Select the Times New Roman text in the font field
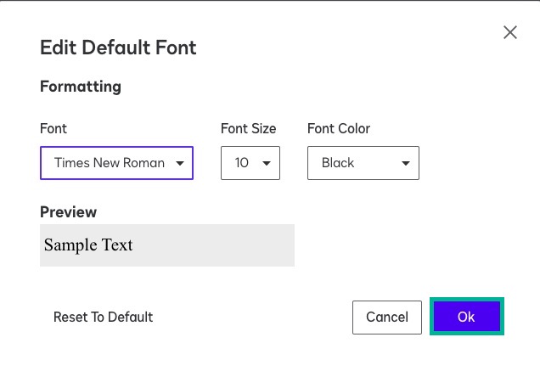Image resolution: width=540 pixels, height=371 pixels. click(x=109, y=163)
